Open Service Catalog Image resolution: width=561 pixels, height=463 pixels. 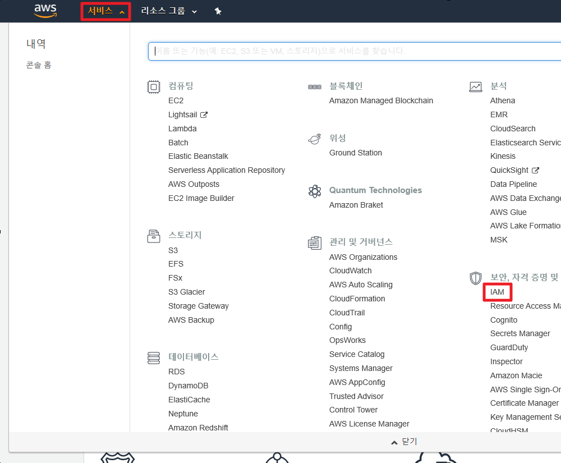coord(357,354)
